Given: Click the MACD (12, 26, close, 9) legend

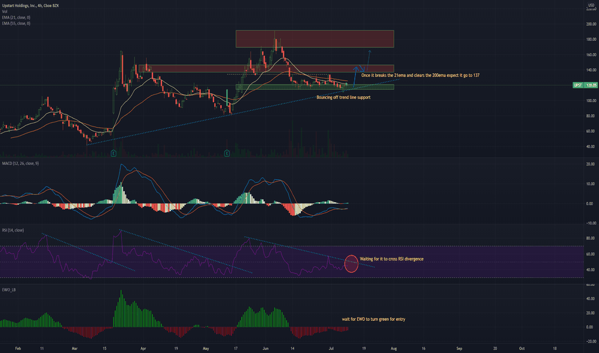Looking at the screenshot, I should [x=21, y=163].
